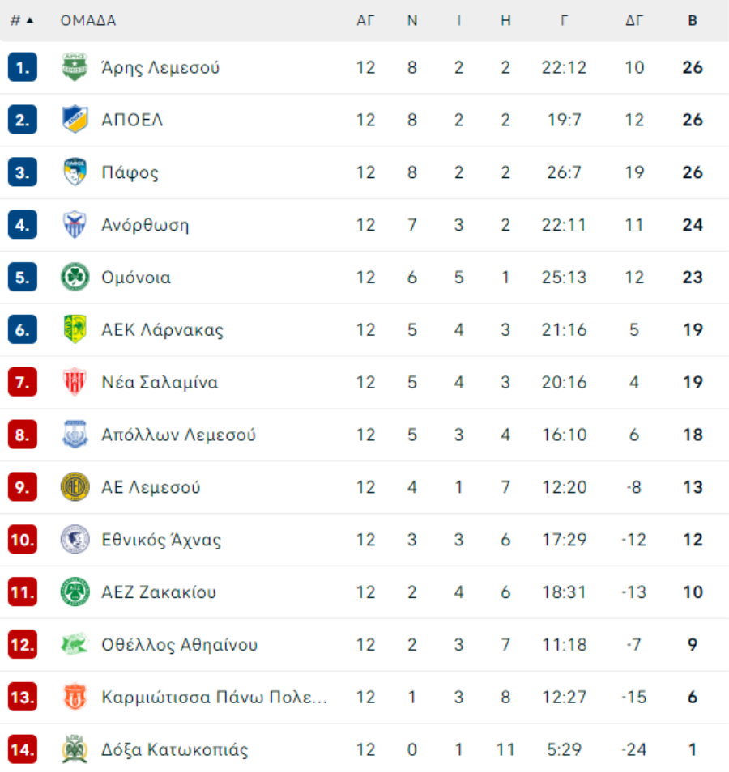Click the ΟΜΑΔΑ column header
The image size is (729, 772).
click(x=88, y=20)
